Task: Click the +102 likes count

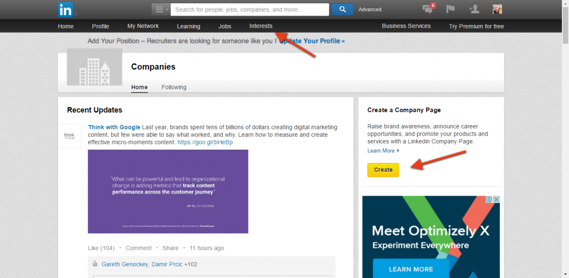Action: (191, 264)
